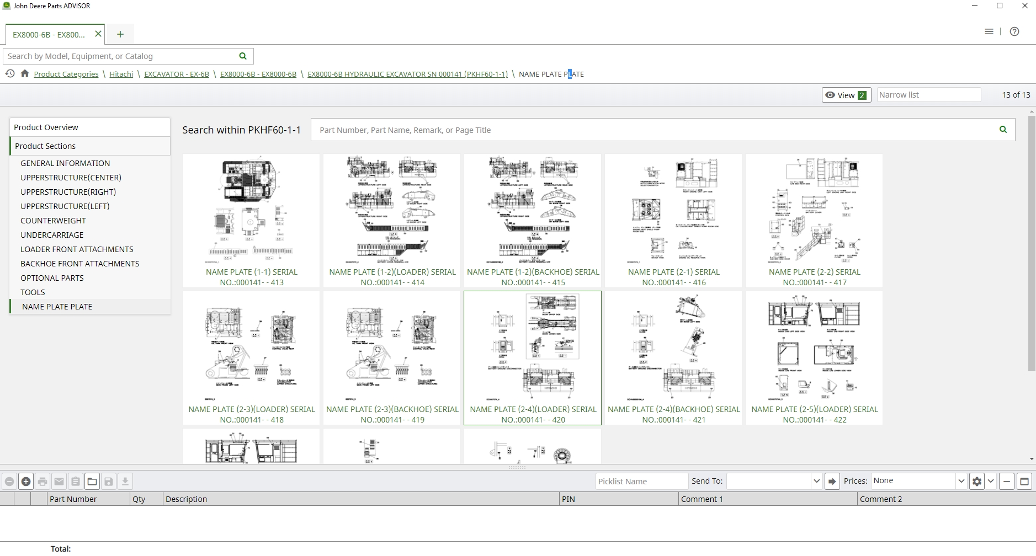Open NAME PLATE (2-2) diagram 417
Screen dimensions: 1036x556
pos(814,221)
